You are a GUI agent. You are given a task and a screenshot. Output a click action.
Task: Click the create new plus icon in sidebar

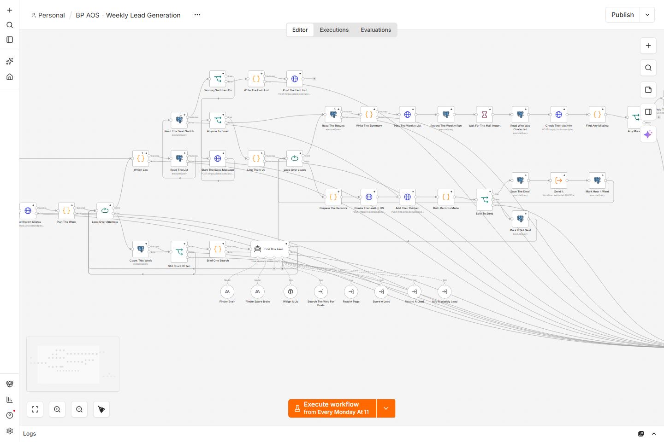[x=10, y=10]
